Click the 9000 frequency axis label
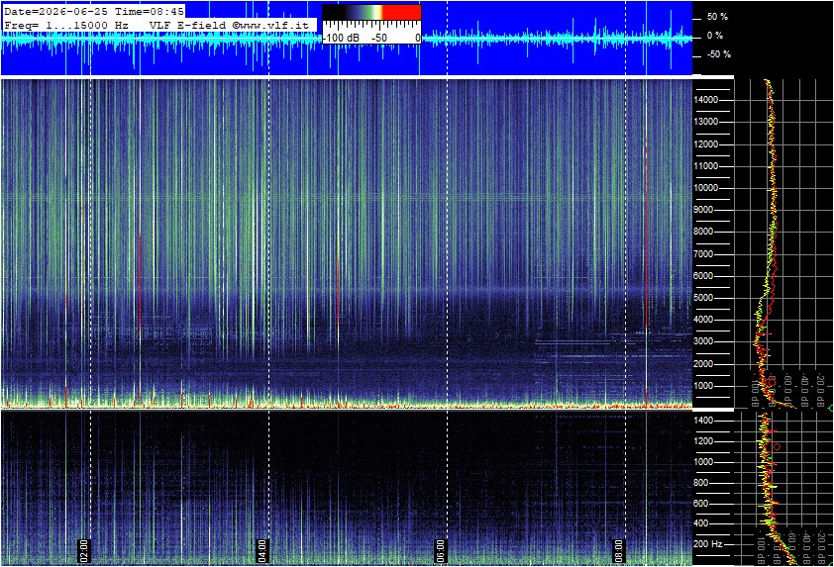Screen dimensions: 834x567 [703, 210]
